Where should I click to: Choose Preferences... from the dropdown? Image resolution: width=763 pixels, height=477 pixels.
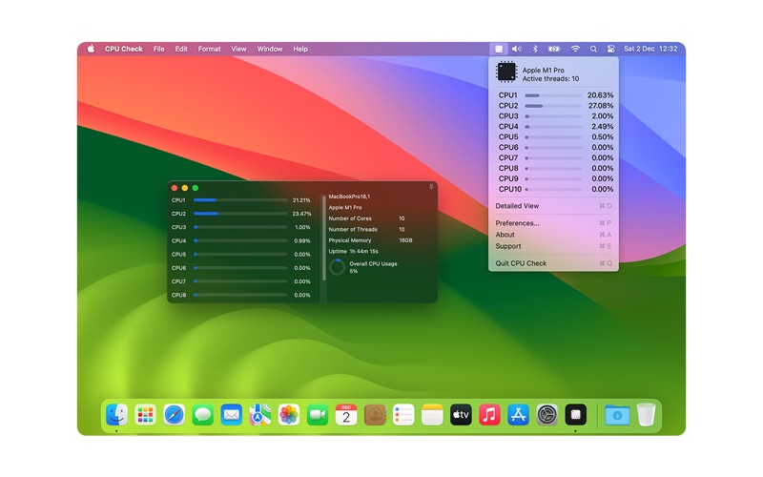(554, 223)
